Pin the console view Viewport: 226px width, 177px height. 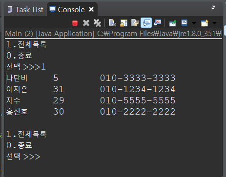click(173, 23)
